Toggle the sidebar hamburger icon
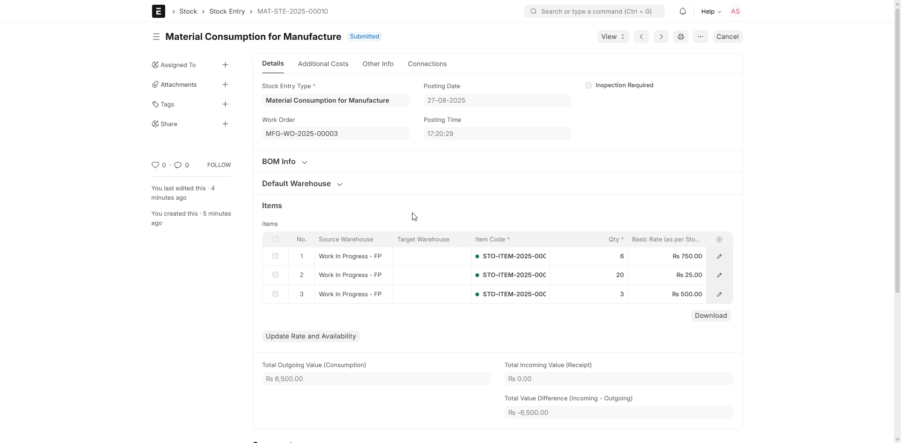901x443 pixels. click(x=156, y=37)
